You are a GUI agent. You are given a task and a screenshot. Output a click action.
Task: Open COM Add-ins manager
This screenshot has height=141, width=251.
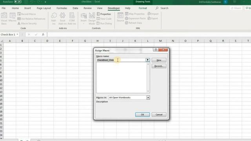pyautogui.click(x=72, y=19)
